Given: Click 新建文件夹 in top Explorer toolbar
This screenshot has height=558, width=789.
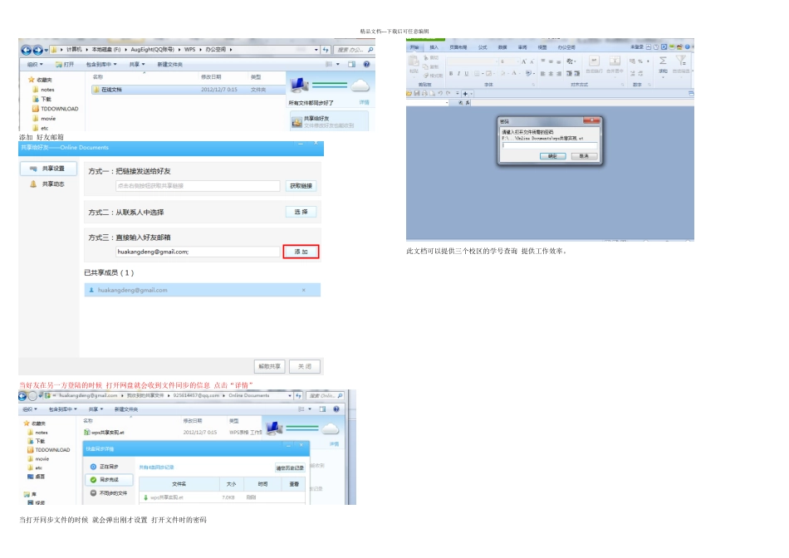Looking at the screenshot, I should coord(170,65).
